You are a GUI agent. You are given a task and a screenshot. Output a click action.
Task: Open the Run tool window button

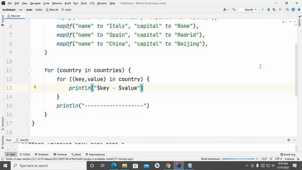tap(11, 154)
